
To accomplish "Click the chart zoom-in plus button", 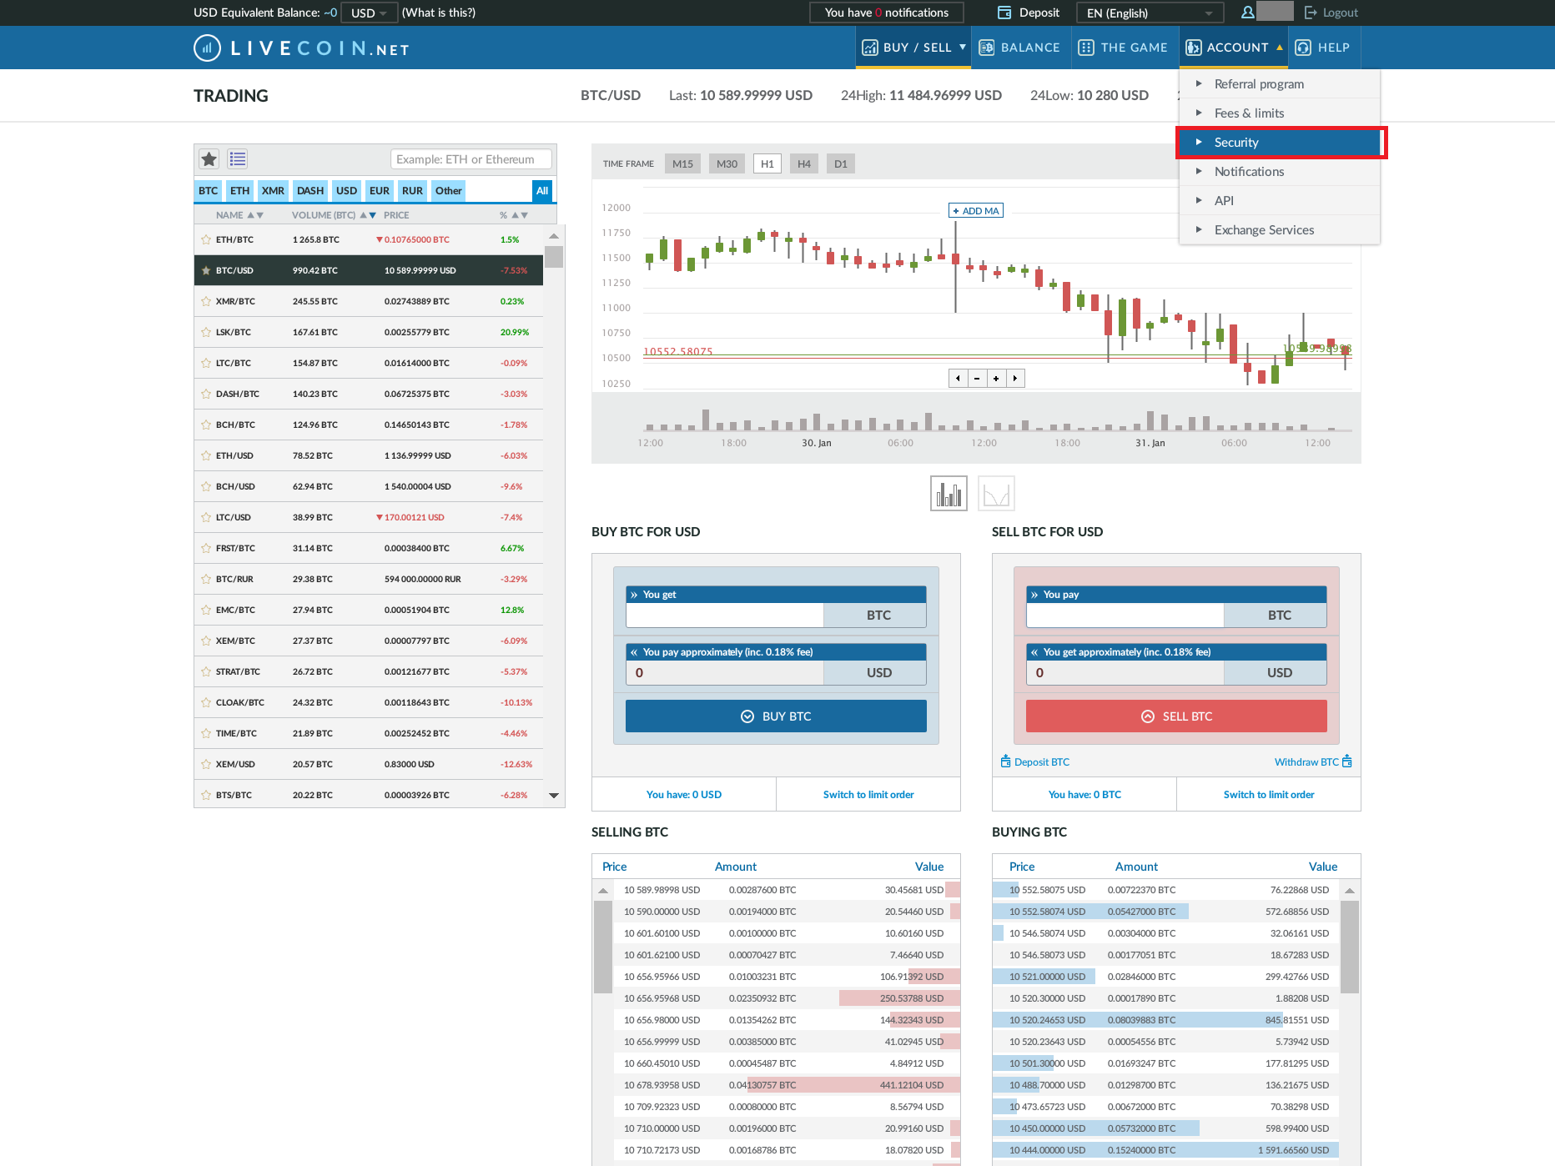I will coord(996,379).
